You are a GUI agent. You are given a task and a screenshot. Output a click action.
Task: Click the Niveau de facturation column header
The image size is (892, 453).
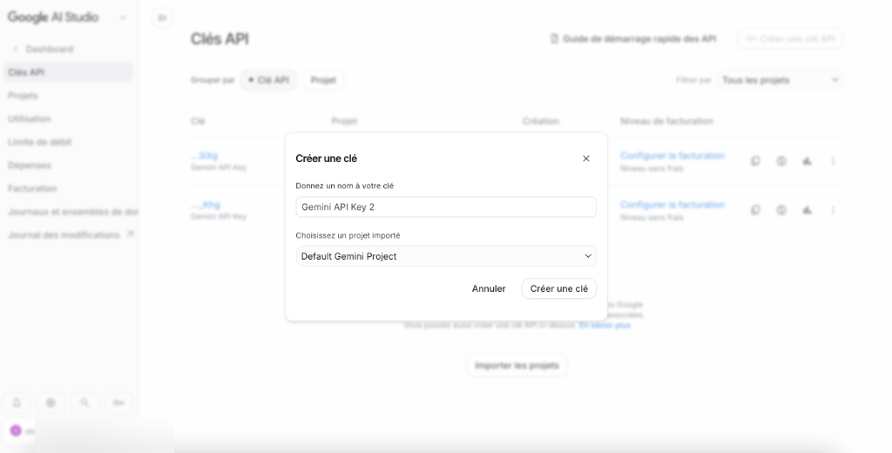(x=666, y=121)
